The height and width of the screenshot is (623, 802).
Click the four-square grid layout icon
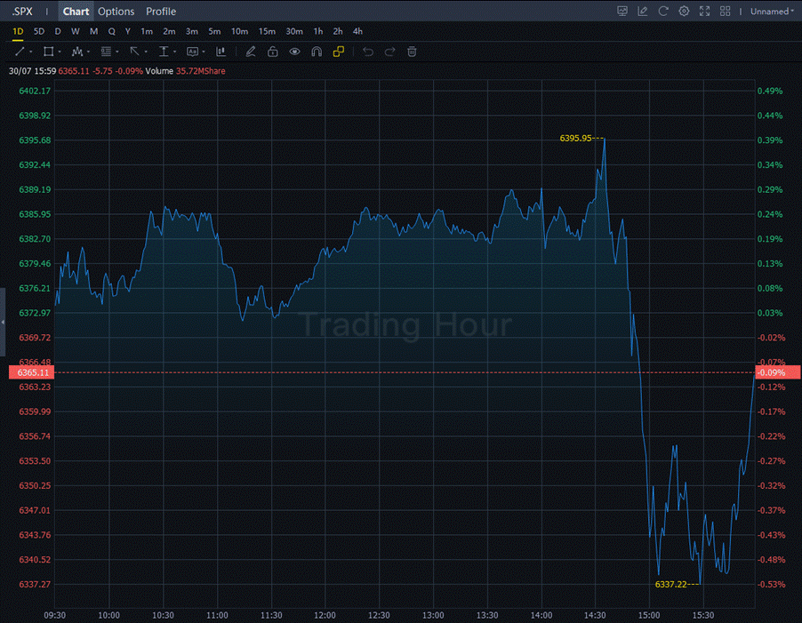(725, 12)
